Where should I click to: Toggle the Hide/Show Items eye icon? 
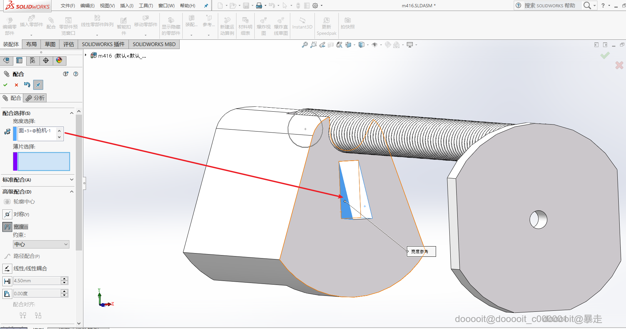[x=375, y=45]
